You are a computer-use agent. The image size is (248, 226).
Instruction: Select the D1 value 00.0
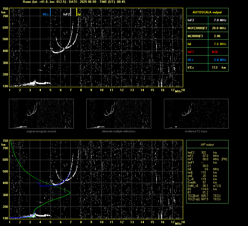click(x=205, y=166)
